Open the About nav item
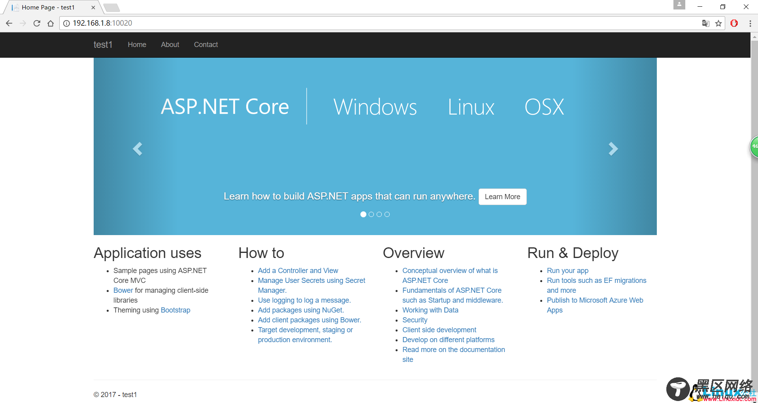The image size is (758, 403). (170, 45)
